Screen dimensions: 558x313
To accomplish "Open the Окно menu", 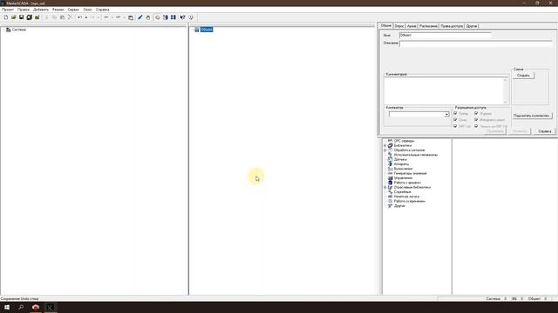I will click(87, 10).
